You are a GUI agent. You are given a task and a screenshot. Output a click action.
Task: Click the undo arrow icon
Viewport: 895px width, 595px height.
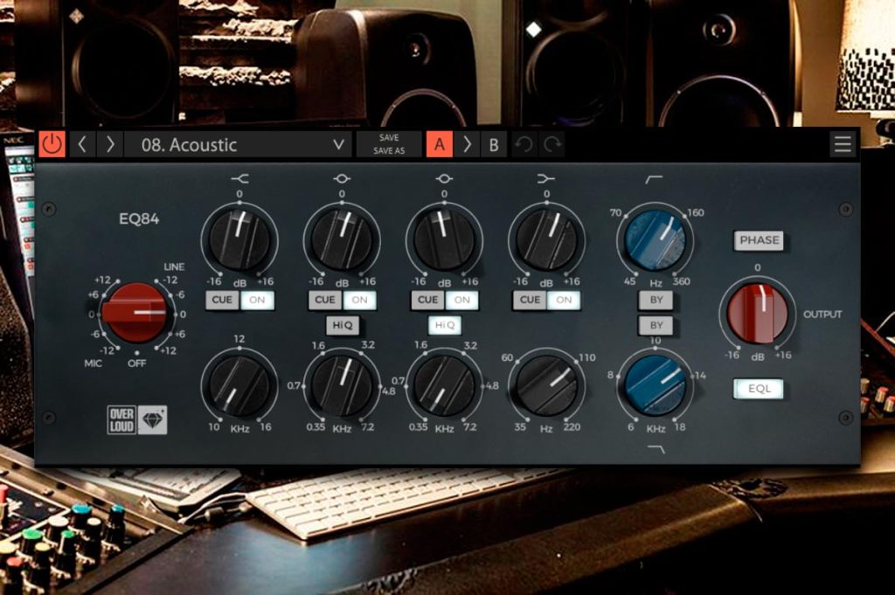coord(524,145)
